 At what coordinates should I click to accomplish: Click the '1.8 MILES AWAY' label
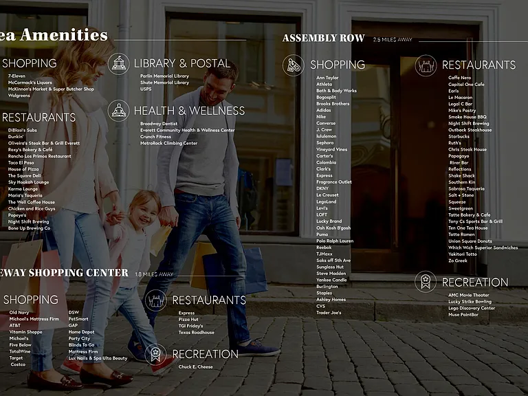pyautogui.click(x=154, y=274)
